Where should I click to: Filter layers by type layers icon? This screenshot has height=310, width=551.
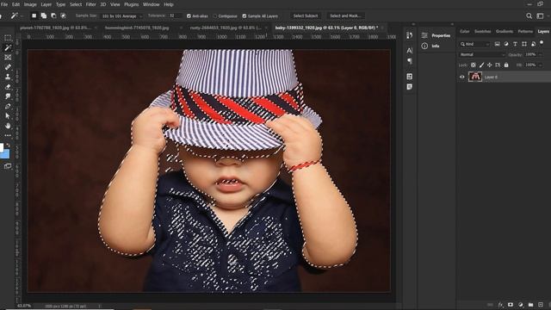515,44
